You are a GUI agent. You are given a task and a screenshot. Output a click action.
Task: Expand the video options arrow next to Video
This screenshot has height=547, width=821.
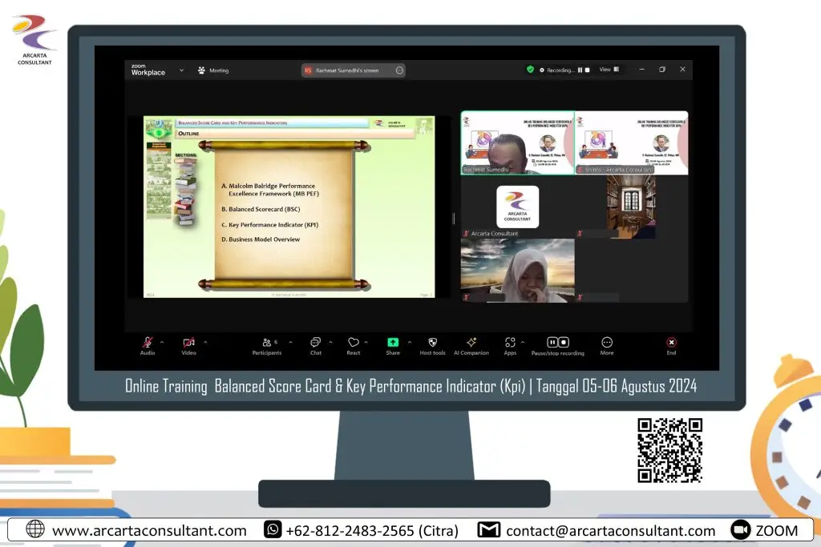click(204, 342)
